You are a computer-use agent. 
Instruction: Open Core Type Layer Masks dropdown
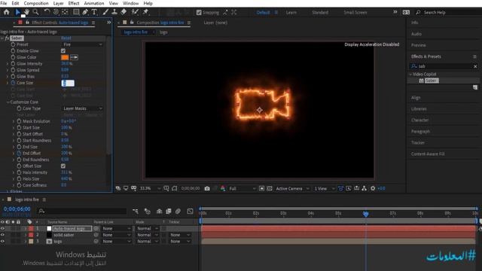pyautogui.click(x=82, y=108)
